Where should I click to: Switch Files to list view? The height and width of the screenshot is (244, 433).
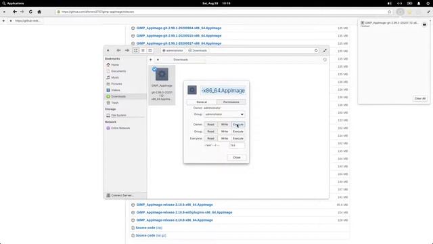pos(143,50)
